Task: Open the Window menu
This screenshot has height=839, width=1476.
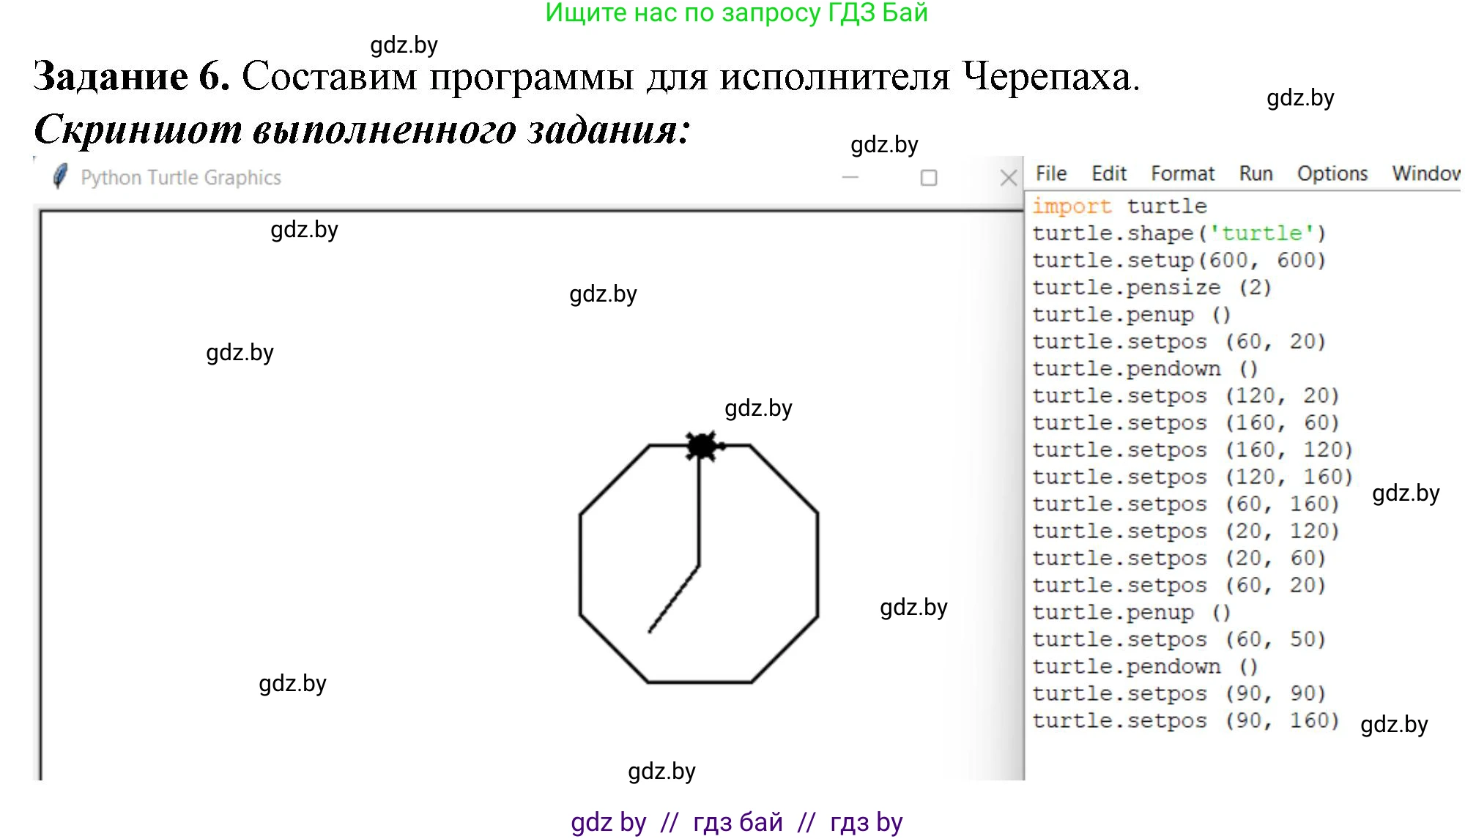Action: [1425, 174]
